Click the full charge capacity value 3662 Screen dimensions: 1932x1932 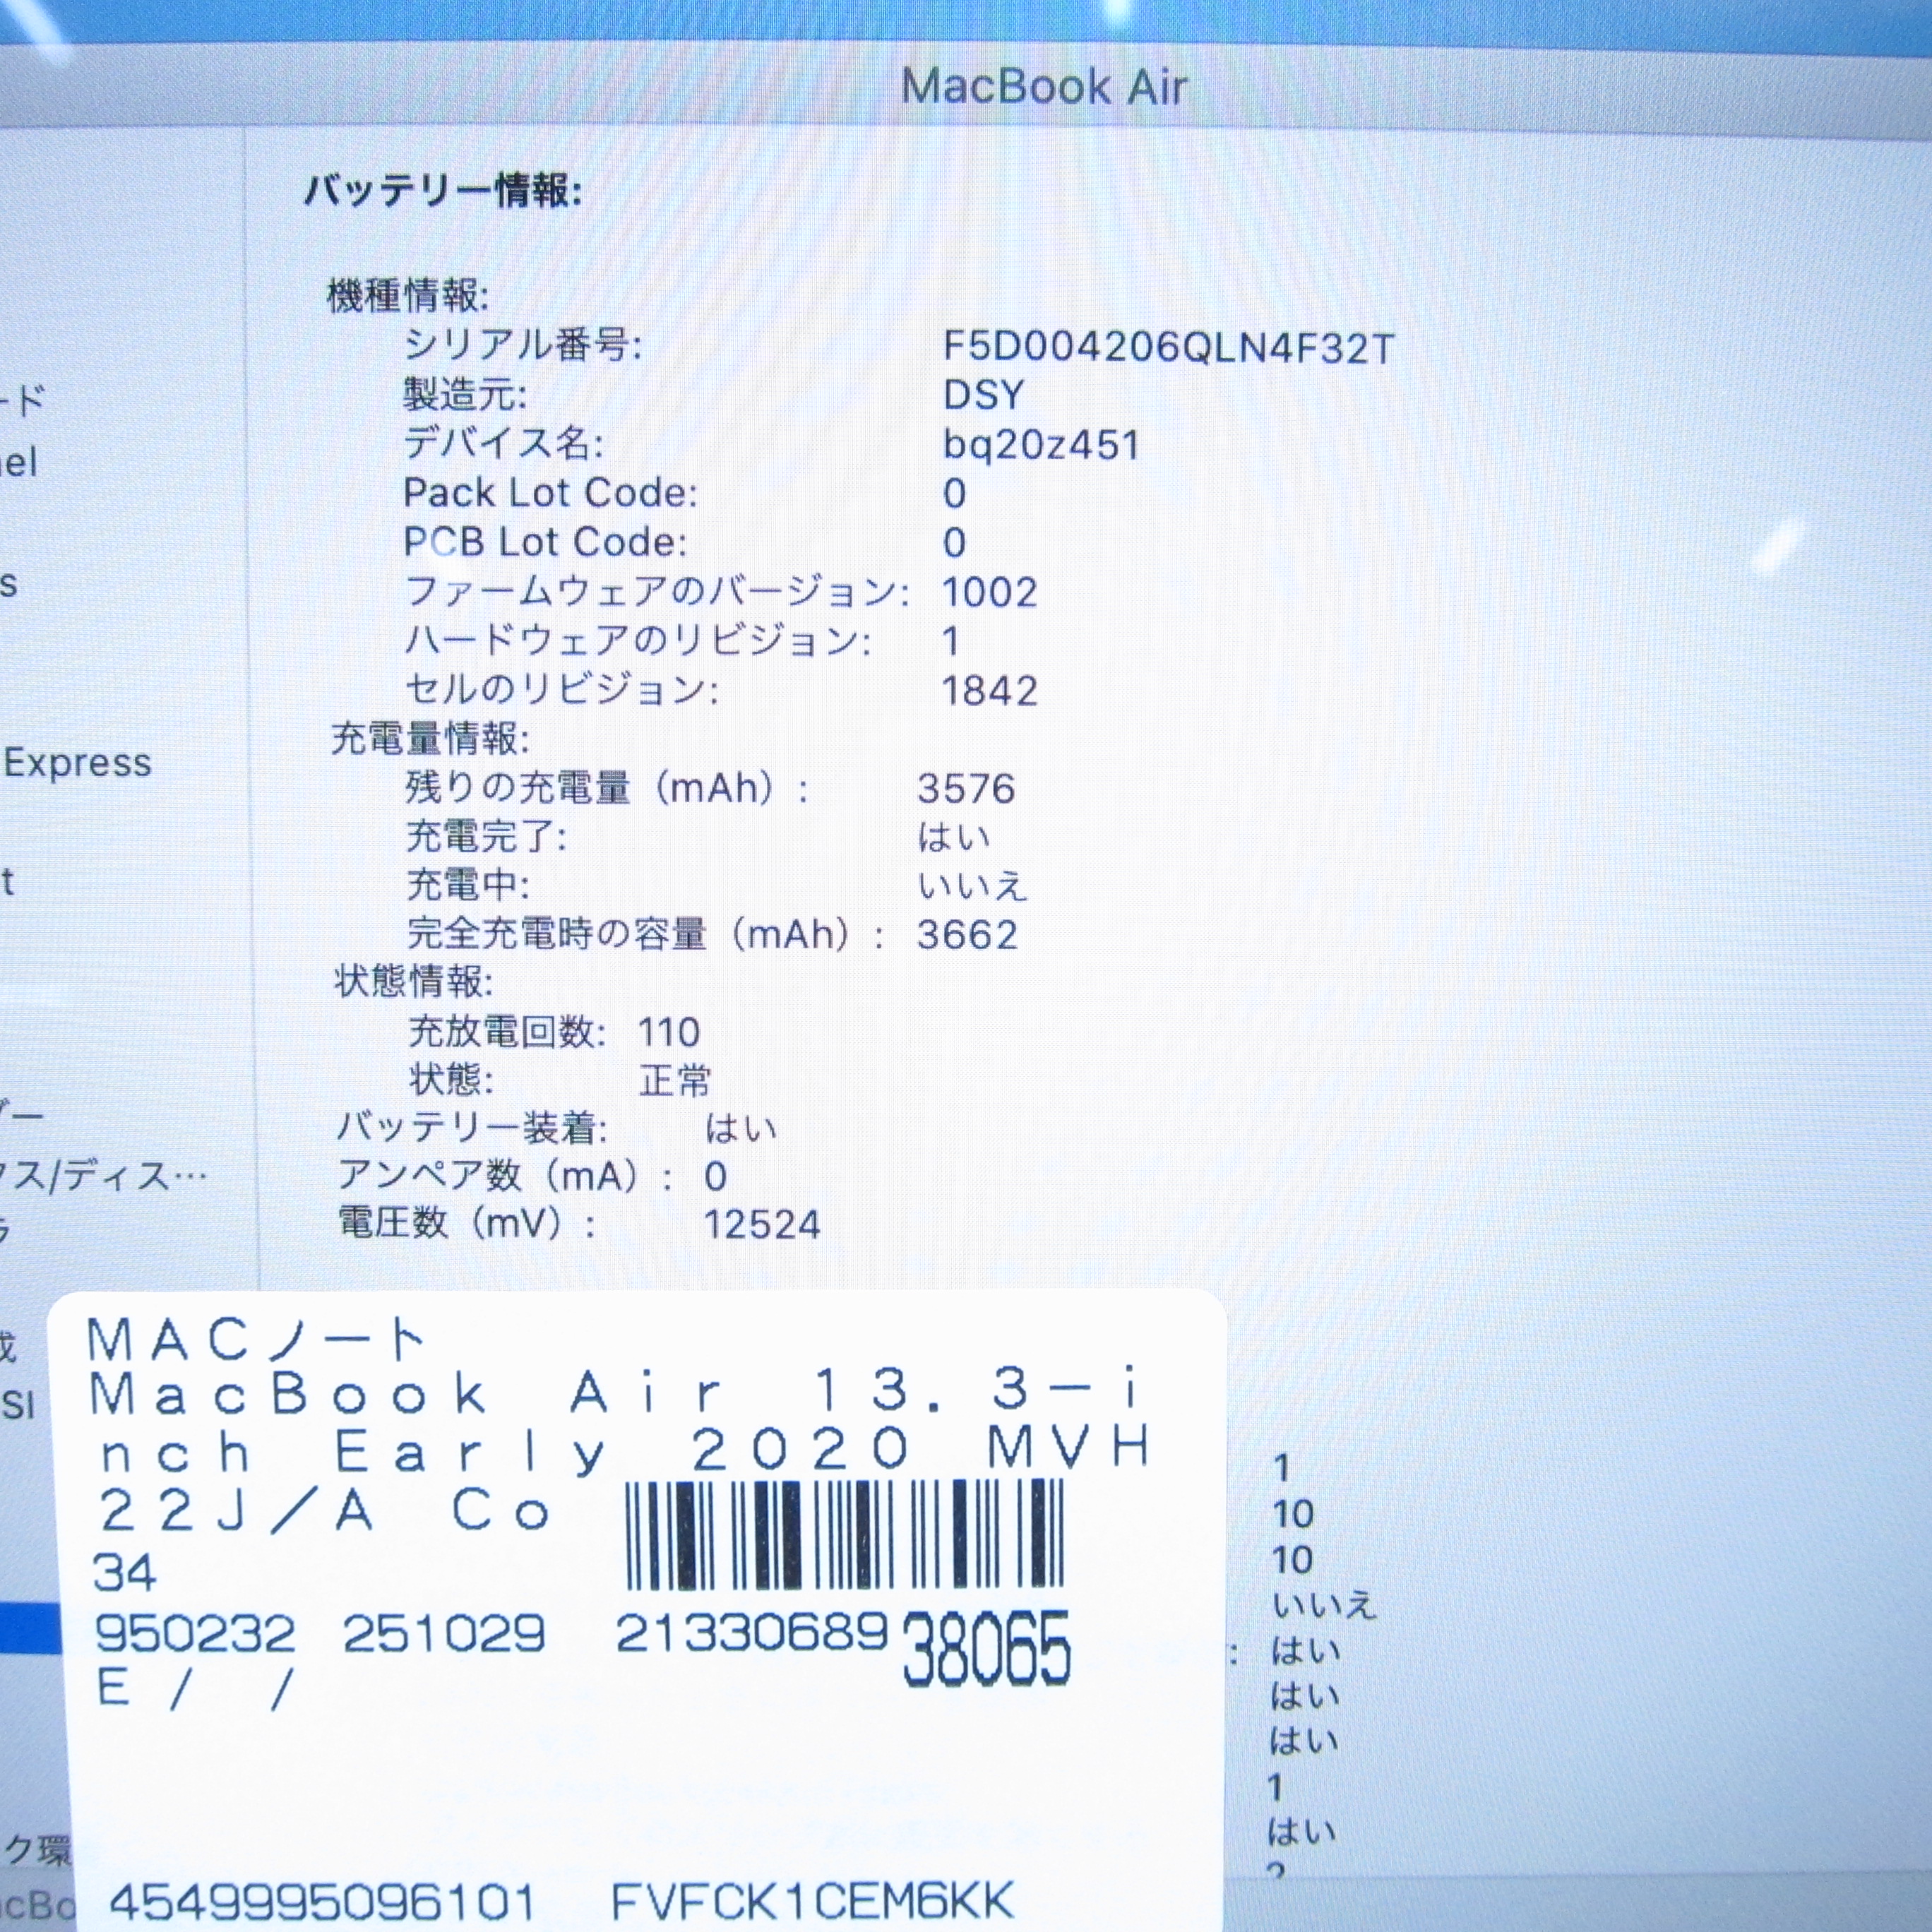pos(966,935)
